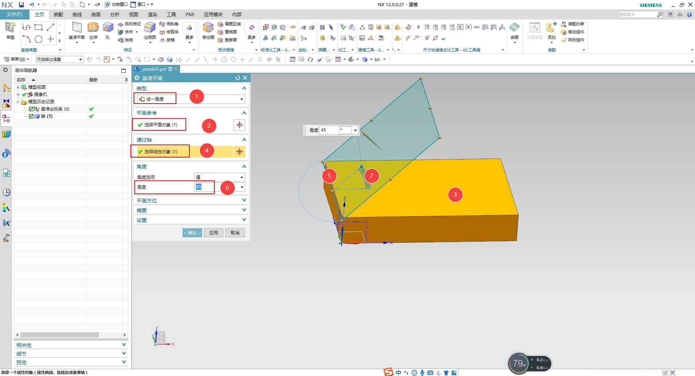Click the 替换面 replace face tool
695x376 pixels.
point(227,32)
